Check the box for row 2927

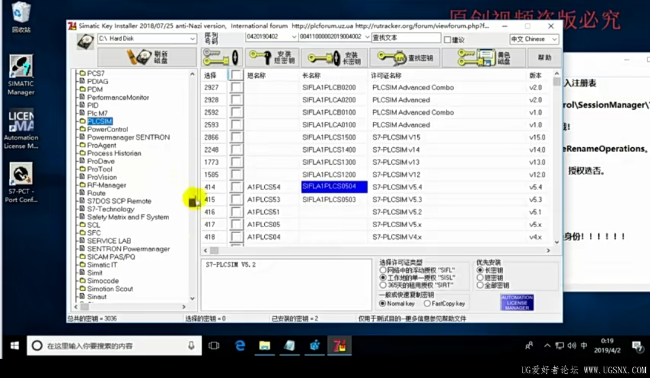pos(237,87)
